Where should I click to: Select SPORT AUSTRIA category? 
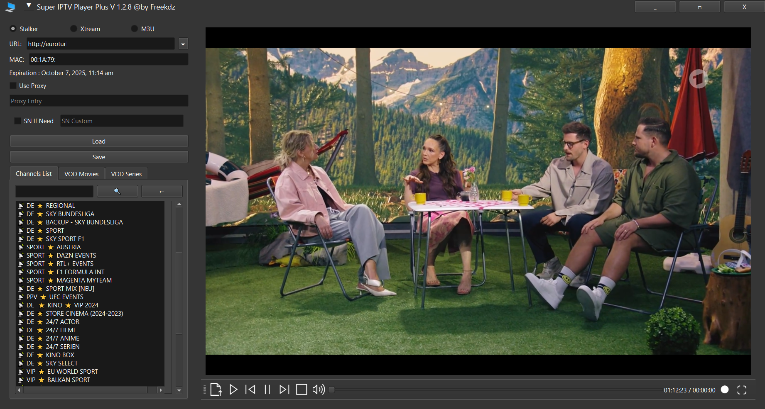pos(90,247)
